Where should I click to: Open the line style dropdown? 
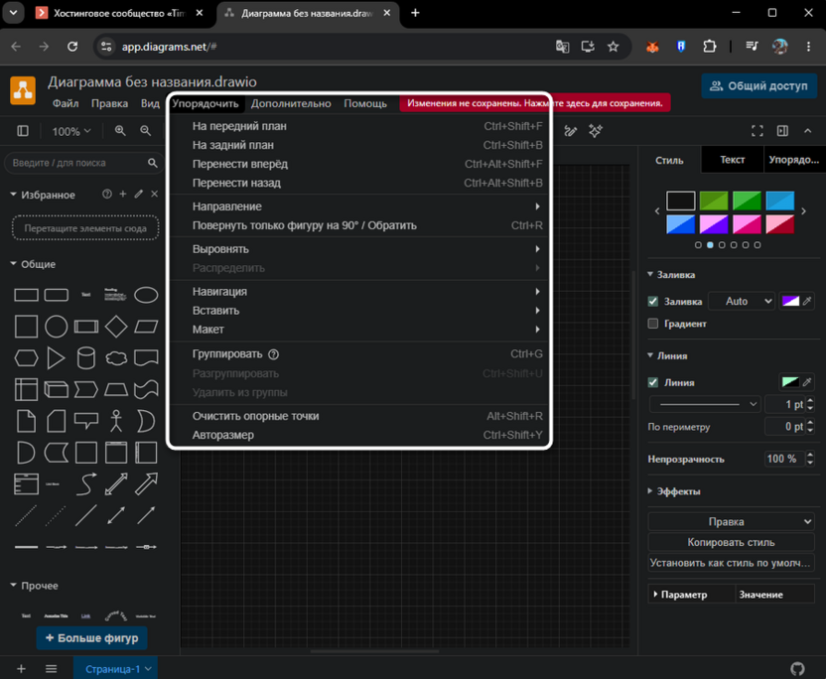704,404
